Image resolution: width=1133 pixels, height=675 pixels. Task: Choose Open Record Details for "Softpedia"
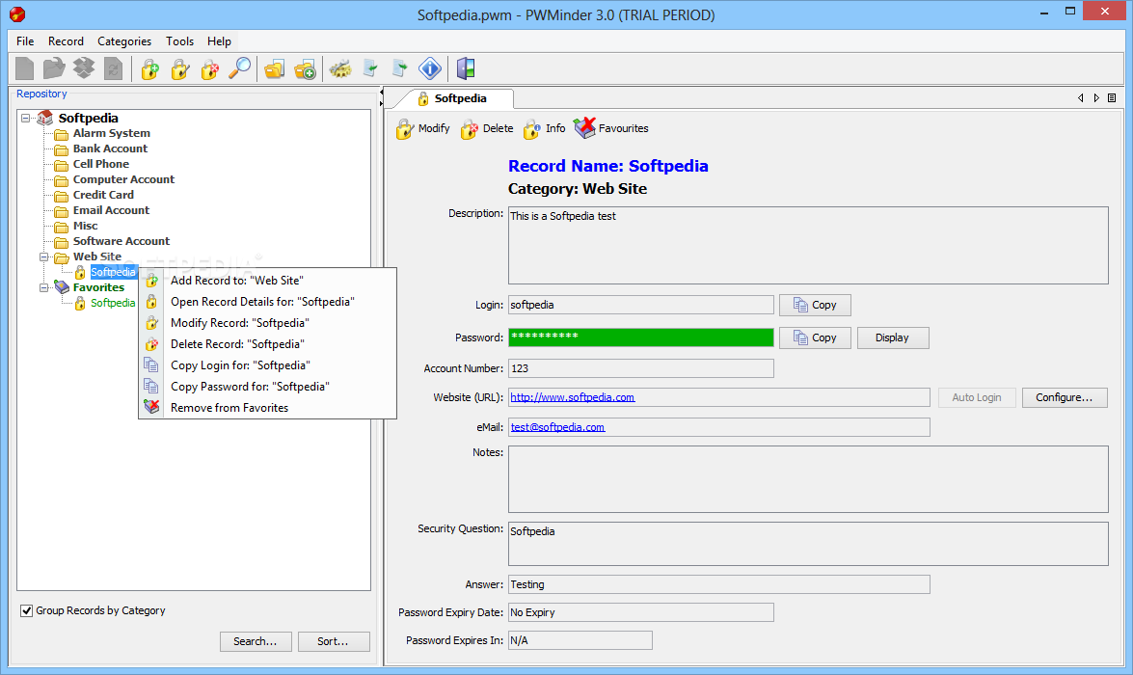(267, 302)
